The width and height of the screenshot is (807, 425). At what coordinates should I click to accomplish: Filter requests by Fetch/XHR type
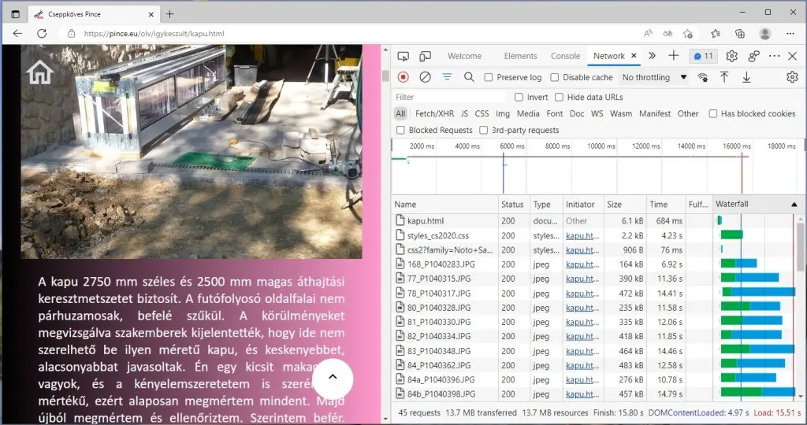point(434,114)
